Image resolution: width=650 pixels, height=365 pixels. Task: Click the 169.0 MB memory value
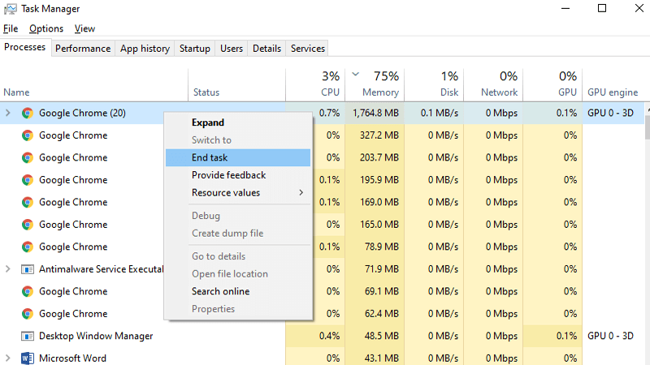click(x=379, y=202)
